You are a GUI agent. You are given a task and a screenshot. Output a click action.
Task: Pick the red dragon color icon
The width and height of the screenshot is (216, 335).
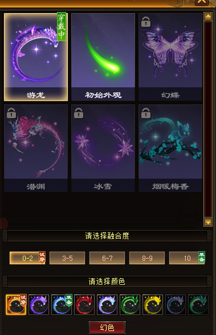[84, 305]
